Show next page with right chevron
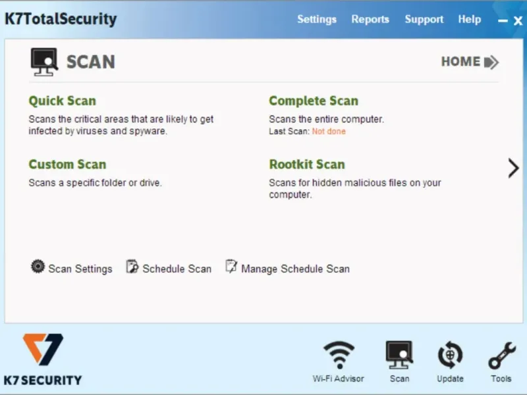 [x=513, y=168]
